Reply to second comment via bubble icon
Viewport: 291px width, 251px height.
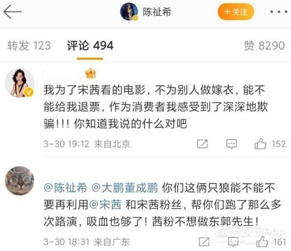coord(233,242)
